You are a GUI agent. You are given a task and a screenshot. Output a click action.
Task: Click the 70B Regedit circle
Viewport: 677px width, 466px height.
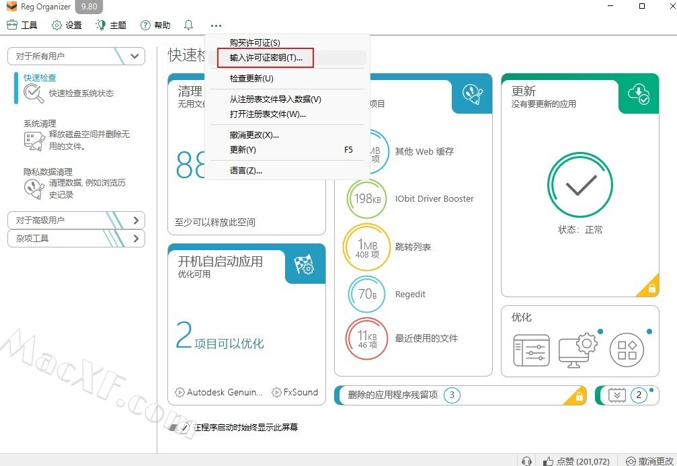pyautogui.click(x=366, y=294)
